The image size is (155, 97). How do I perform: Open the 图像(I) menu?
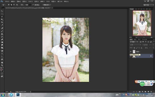click(x=19, y=2)
